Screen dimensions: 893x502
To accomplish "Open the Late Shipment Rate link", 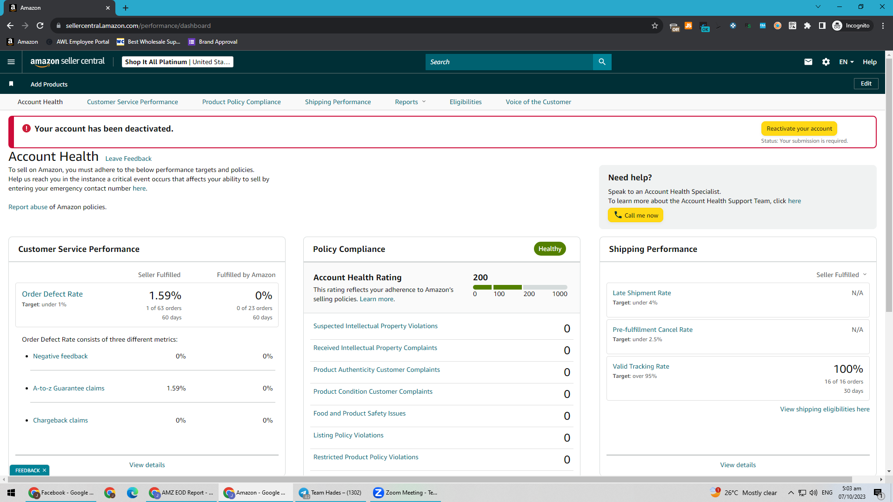I will [x=642, y=293].
